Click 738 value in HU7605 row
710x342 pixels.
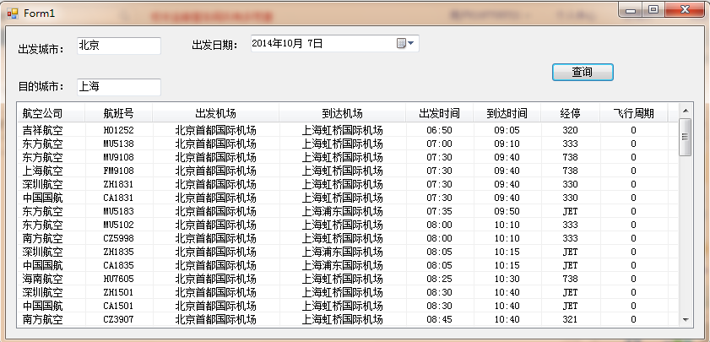click(570, 279)
